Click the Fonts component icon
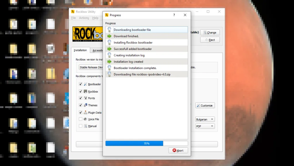294x166 pixels. pyautogui.click(x=85, y=98)
